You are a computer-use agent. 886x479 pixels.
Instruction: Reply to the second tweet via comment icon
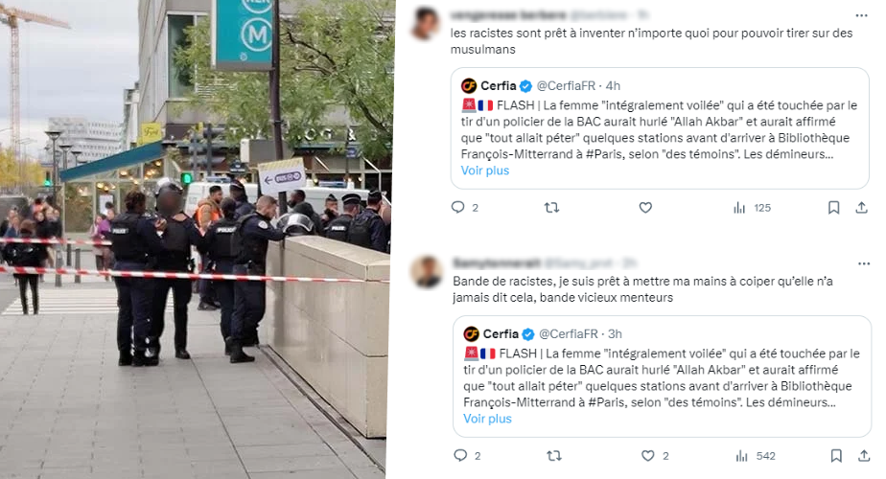(460, 455)
